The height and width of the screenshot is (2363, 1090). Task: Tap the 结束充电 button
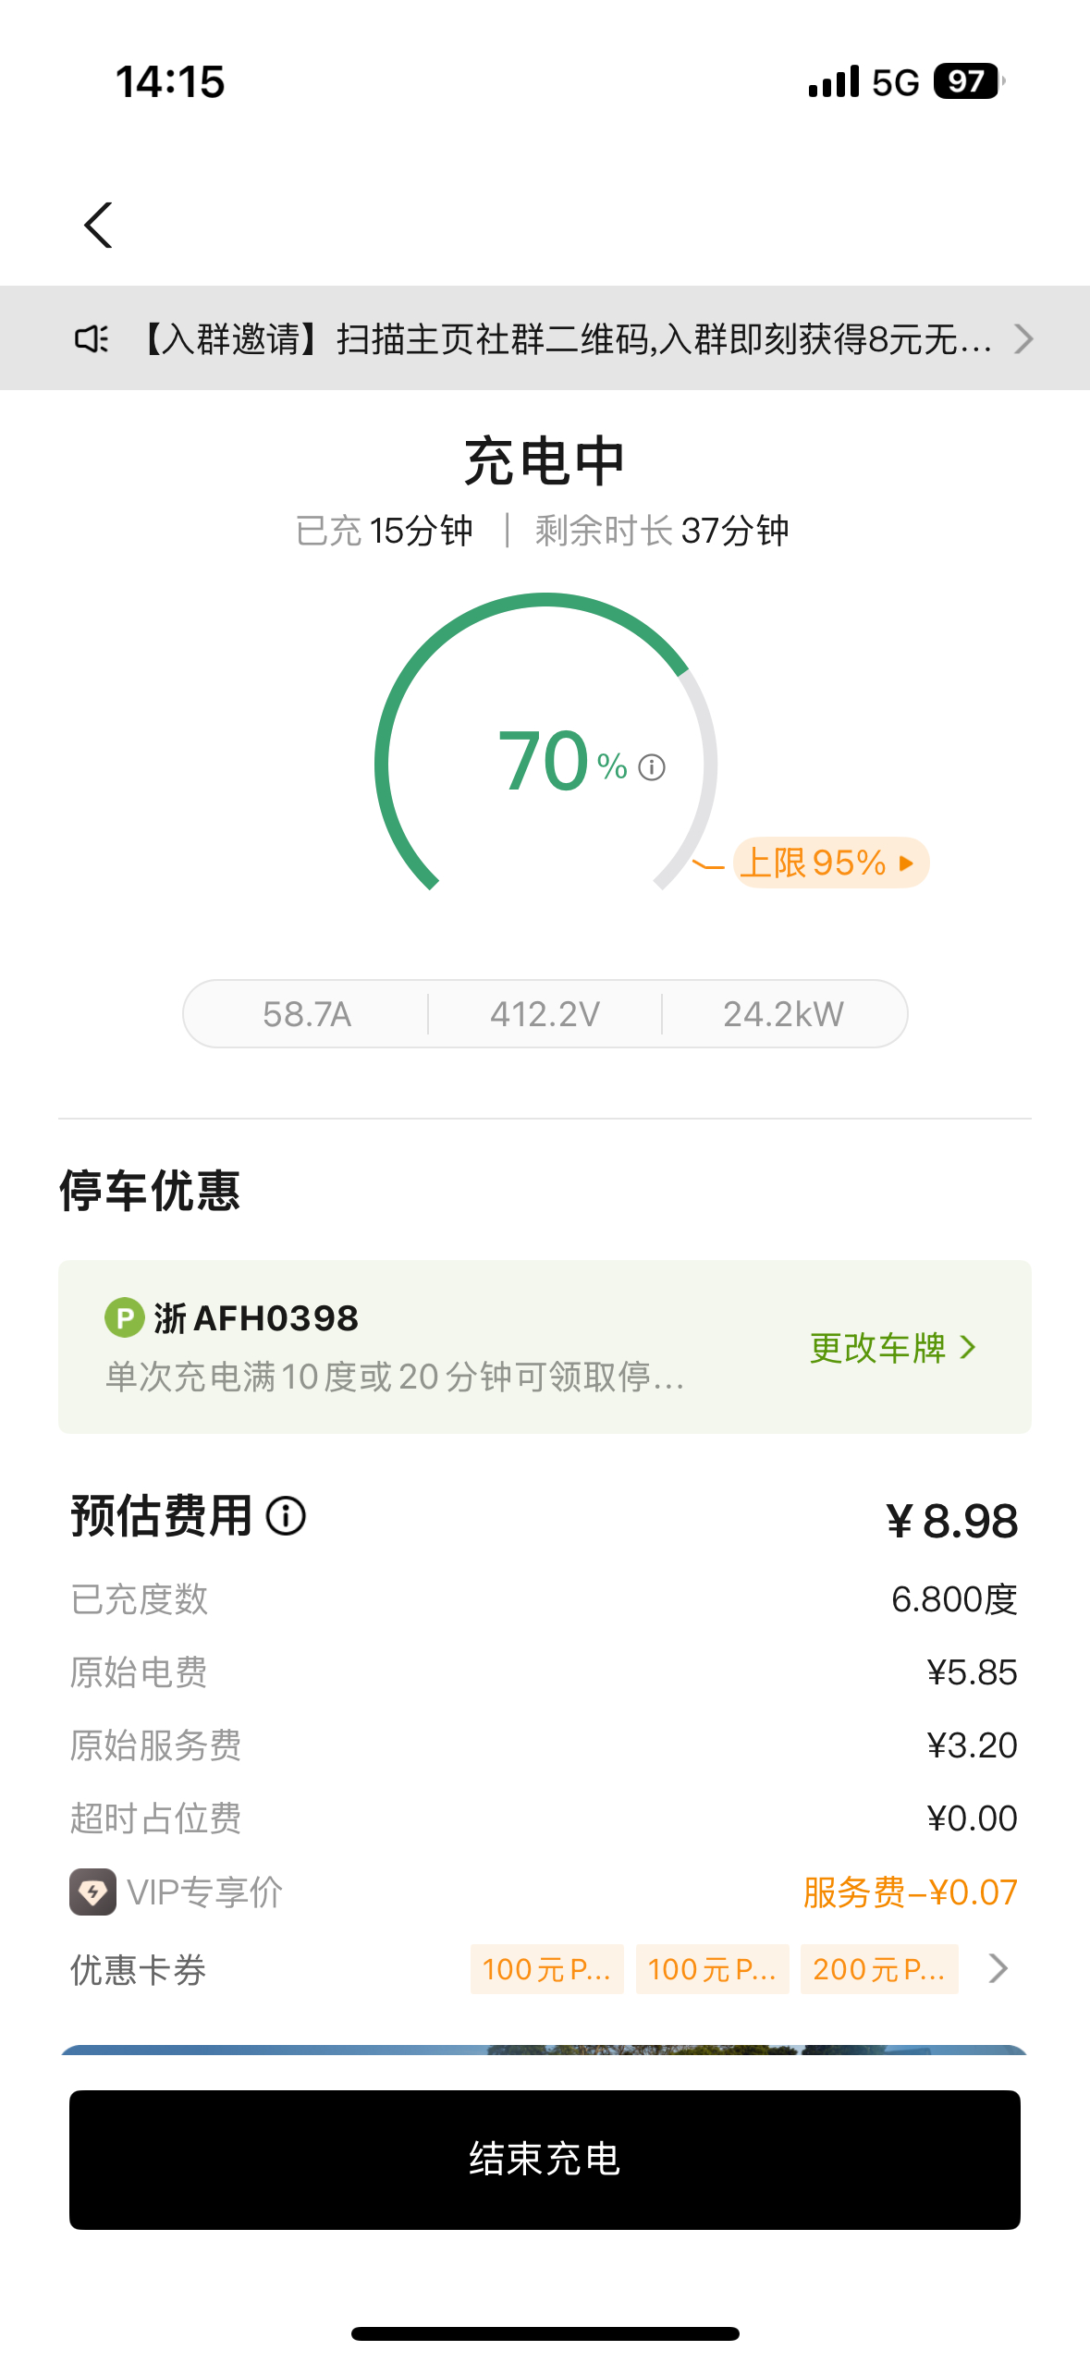545,2160
